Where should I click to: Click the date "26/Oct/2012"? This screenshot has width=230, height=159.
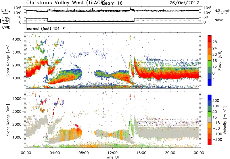click(x=184, y=3)
